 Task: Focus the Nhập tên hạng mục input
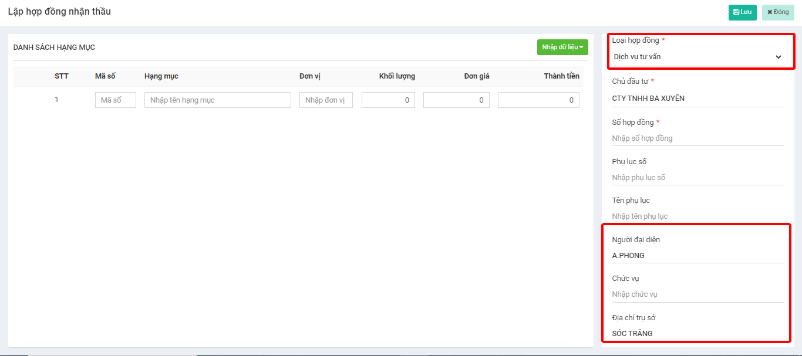point(217,100)
